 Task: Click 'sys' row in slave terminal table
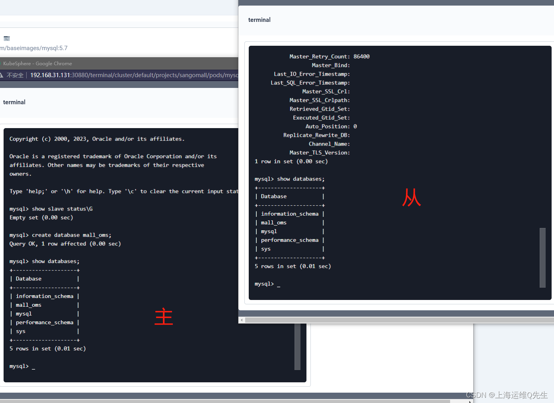(290, 249)
